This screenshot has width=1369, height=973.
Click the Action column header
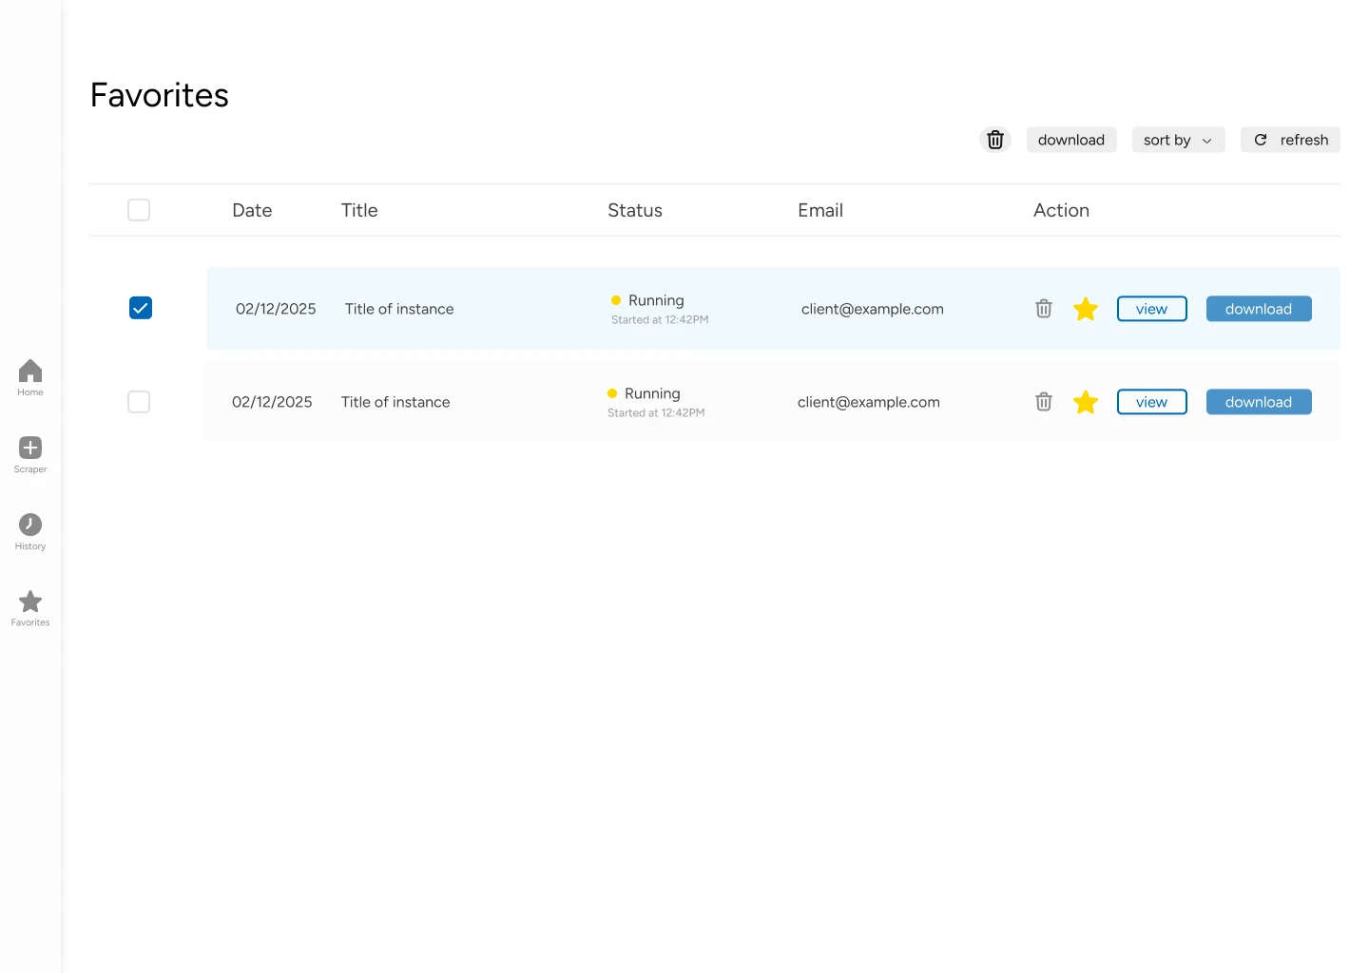click(x=1061, y=210)
